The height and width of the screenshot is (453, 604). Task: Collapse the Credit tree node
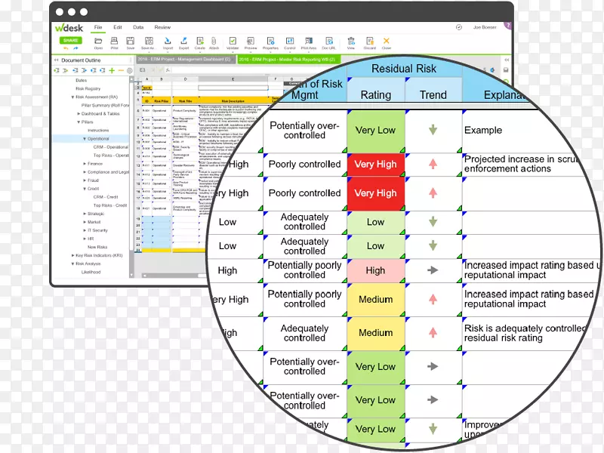point(85,189)
